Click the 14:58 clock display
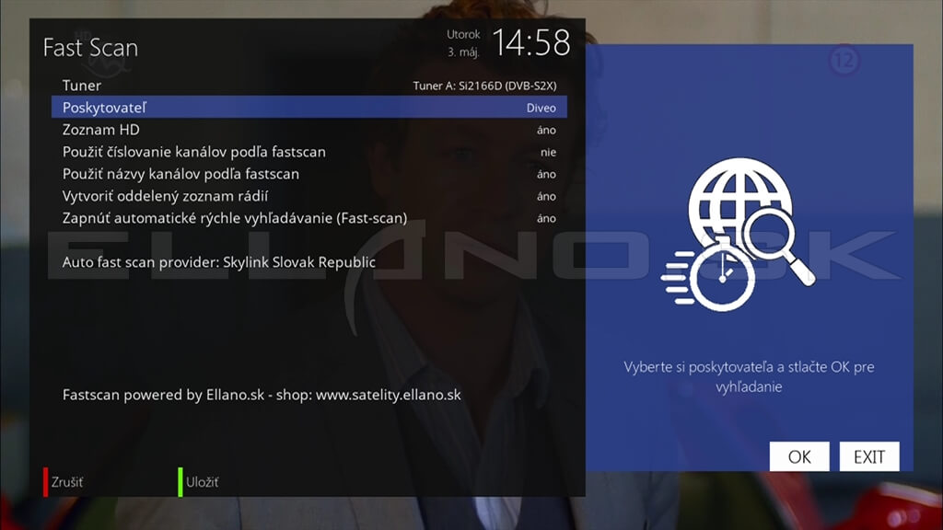Screen dimensions: 943x530 click(531, 43)
